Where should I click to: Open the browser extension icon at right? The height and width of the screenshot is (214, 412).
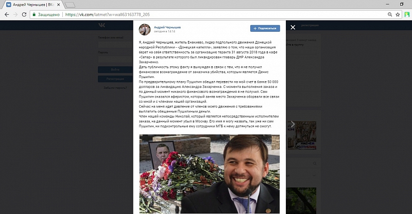click(x=407, y=15)
